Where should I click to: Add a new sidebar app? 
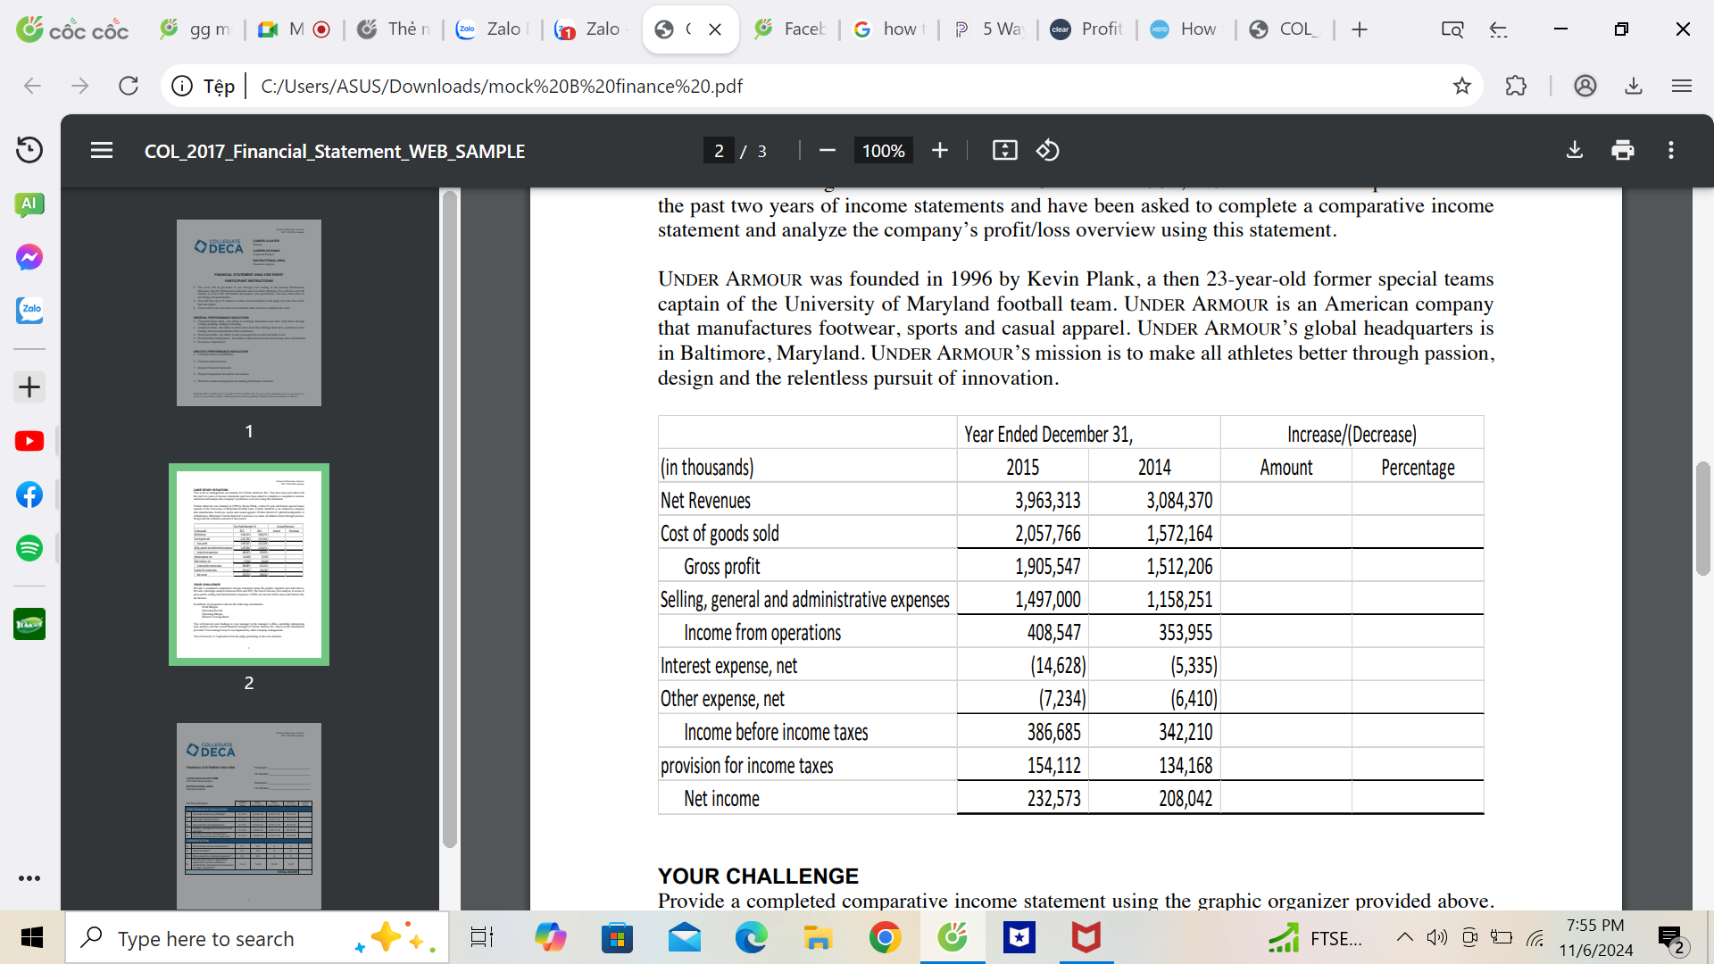[x=29, y=387]
